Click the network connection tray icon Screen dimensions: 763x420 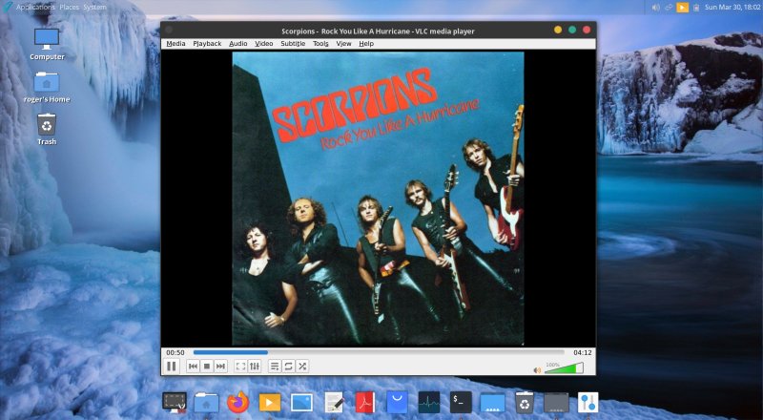pyautogui.click(x=669, y=8)
